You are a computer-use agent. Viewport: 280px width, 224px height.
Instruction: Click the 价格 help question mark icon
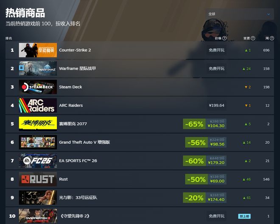224,38
